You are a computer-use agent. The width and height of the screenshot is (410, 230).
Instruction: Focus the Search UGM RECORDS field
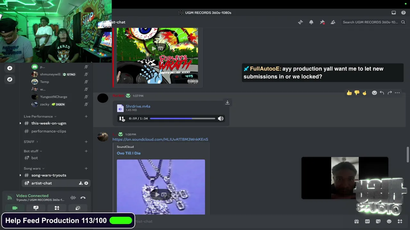click(x=373, y=22)
